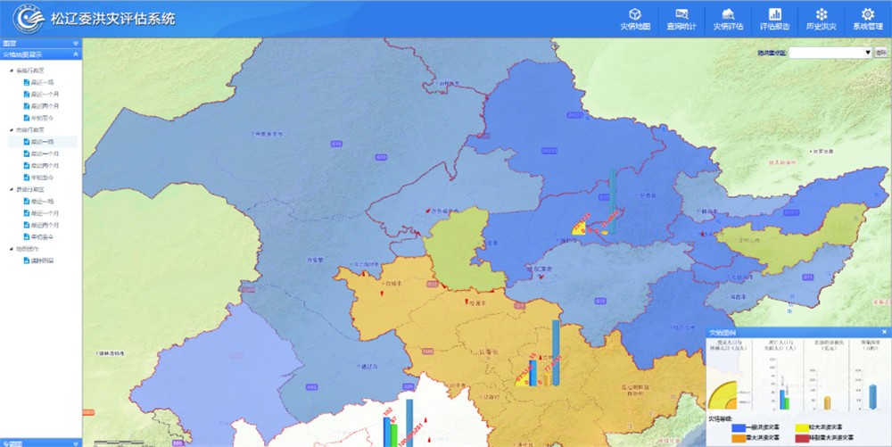Open the 灾情地图 cube icon
Screen dimensions: 892x447
[x=635, y=14]
